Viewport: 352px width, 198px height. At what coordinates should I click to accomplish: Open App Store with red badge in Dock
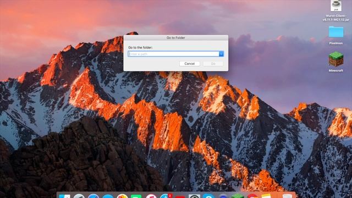(166, 196)
